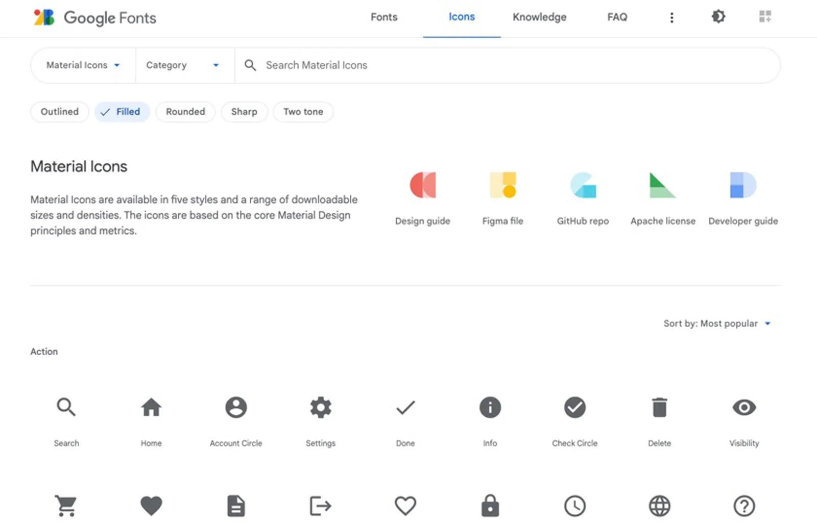
Task: Select the Done checkmark icon
Action: click(405, 408)
